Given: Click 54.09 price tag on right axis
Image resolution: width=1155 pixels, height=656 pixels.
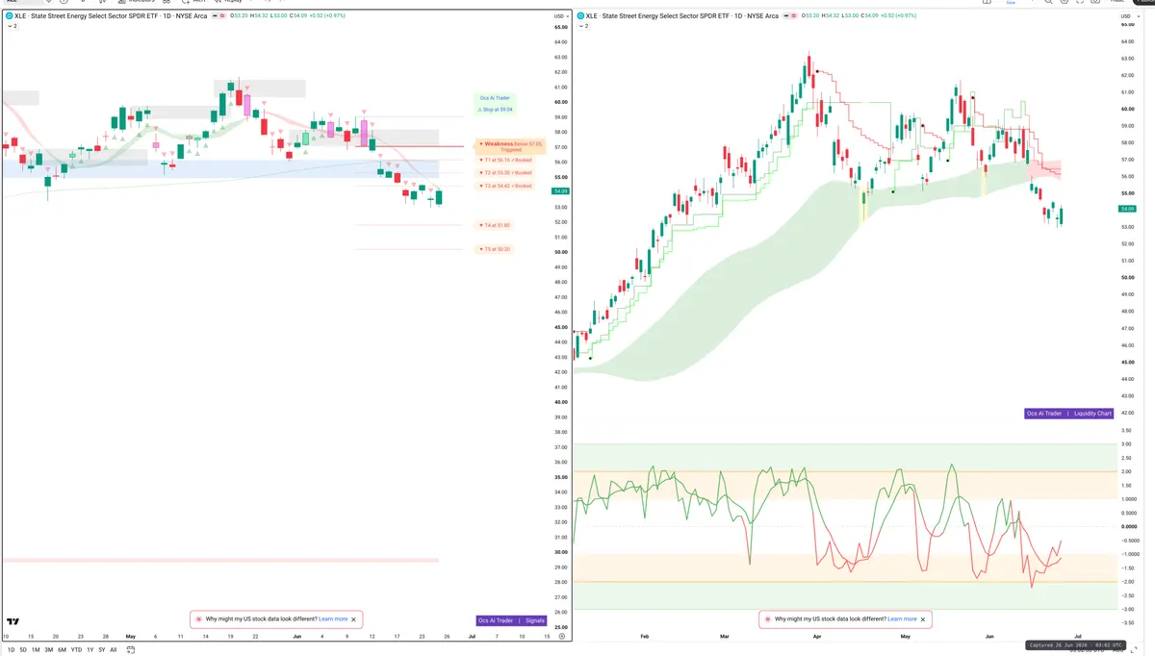Looking at the screenshot, I should pyautogui.click(x=1127, y=209).
